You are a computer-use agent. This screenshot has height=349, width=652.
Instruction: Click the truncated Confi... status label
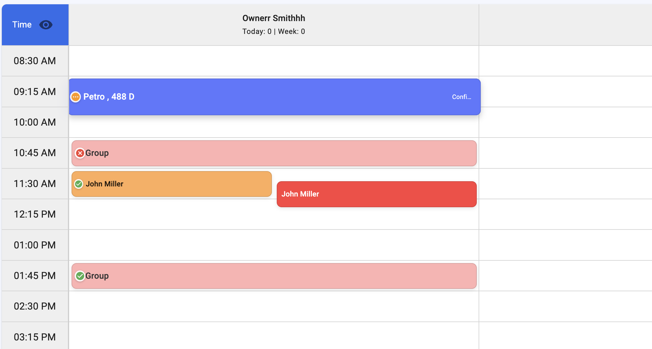pos(461,97)
